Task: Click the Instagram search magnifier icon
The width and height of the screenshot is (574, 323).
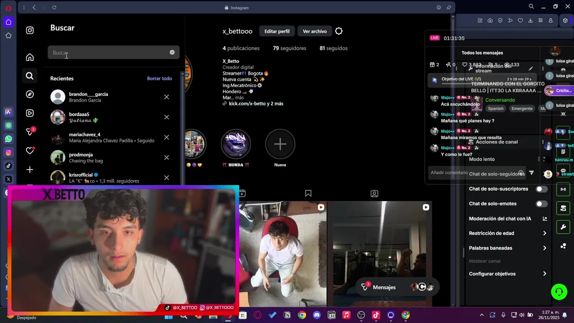Action: (30, 76)
